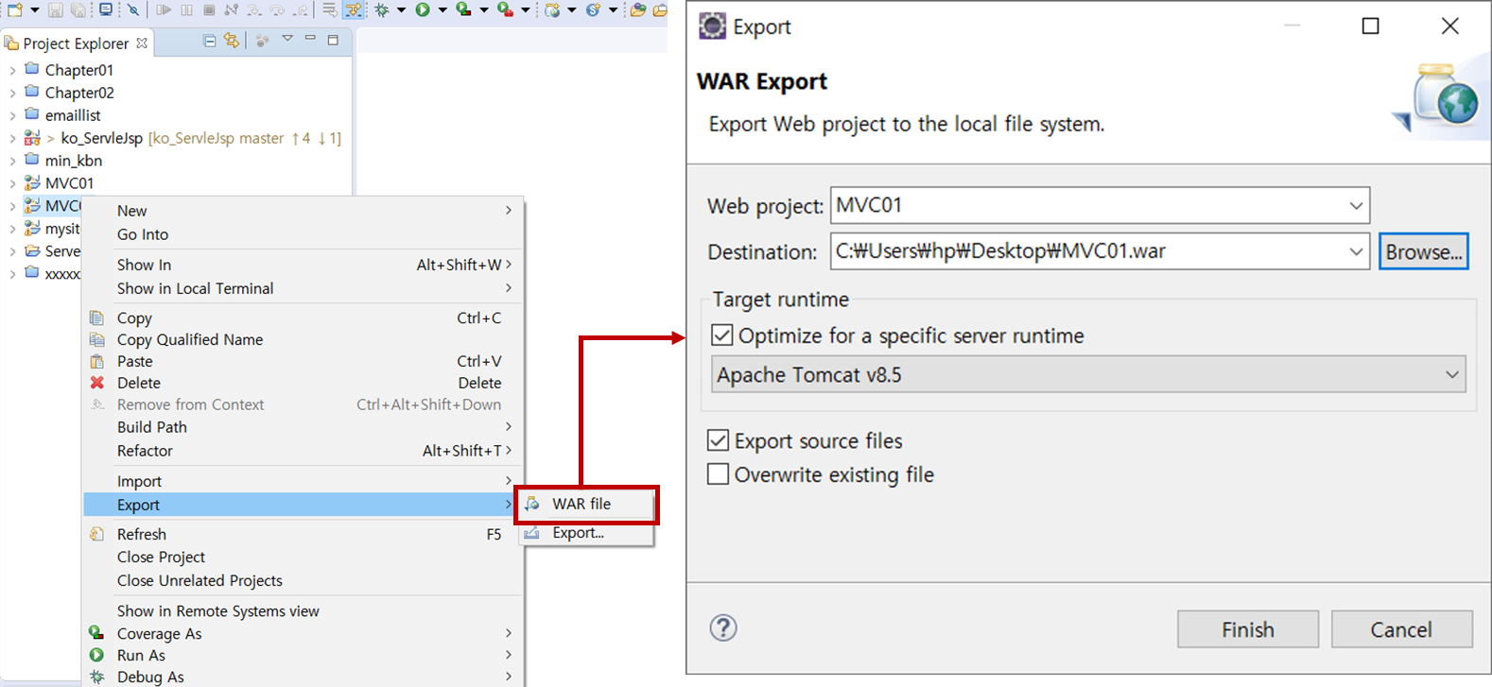The width and height of the screenshot is (1492, 687).
Task: Click the Browse... button
Action: 1423,251
